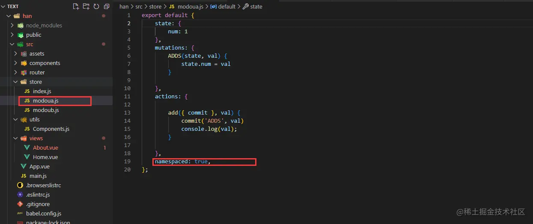Screen dimensions: 533x224
Task: Select modoua.js in the file tree
Action: click(x=46, y=100)
